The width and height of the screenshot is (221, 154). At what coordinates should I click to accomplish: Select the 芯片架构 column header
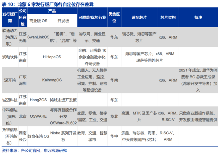pos(168,17)
